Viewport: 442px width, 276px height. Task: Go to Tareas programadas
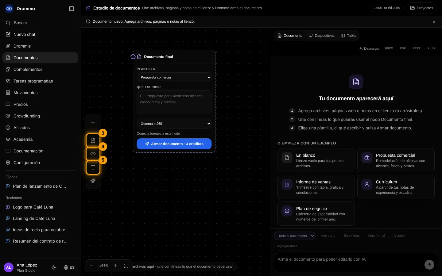(40, 81)
